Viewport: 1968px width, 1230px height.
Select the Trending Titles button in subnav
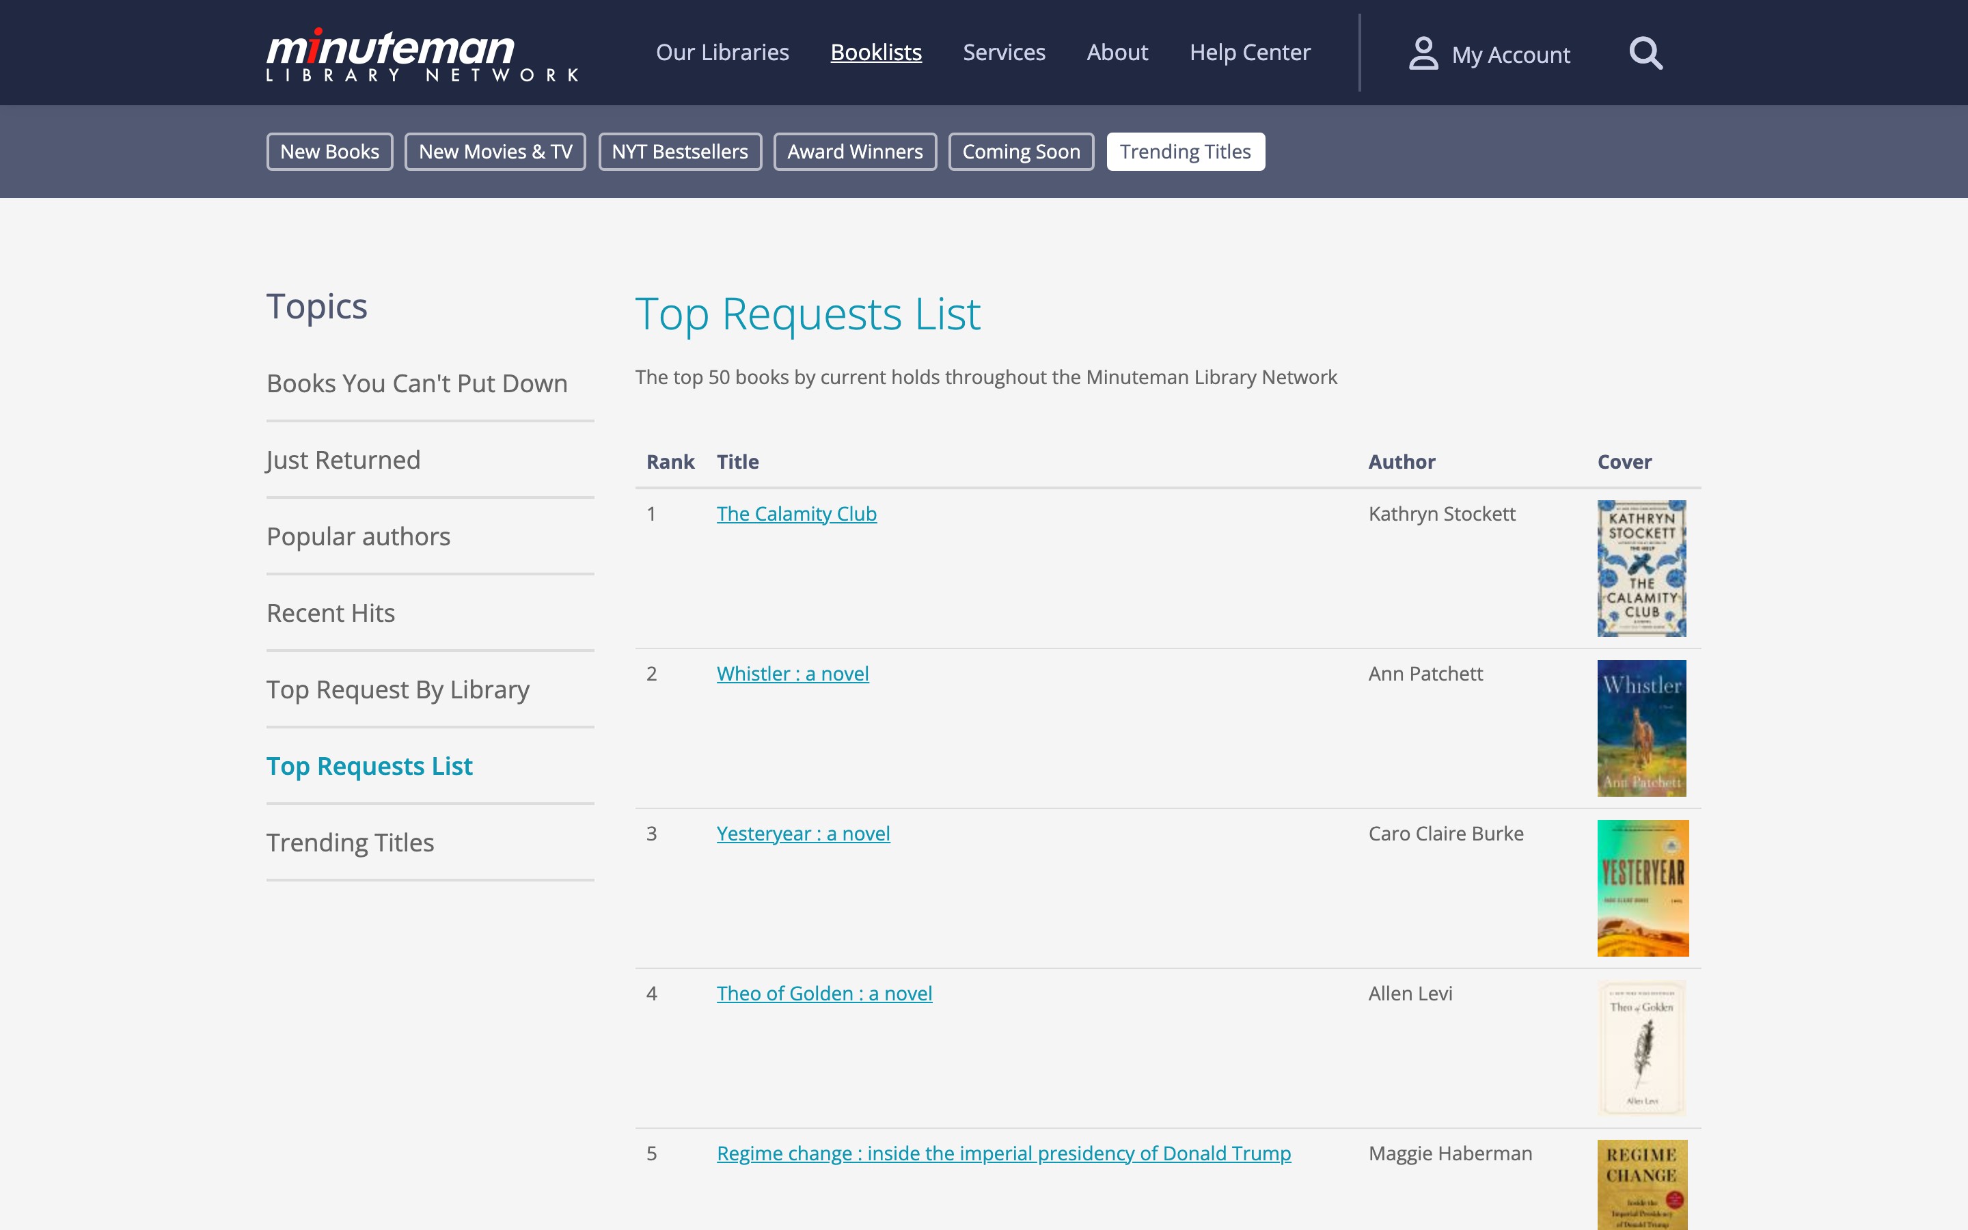(1185, 151)
